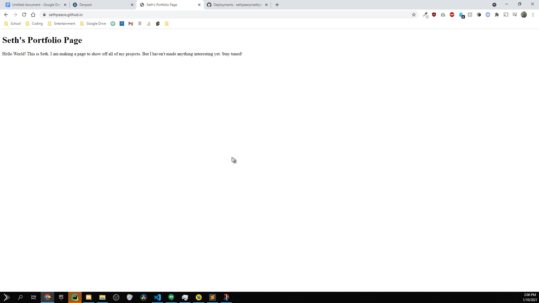
Task: Open Visual Studio Code from the taskbar
Action: [x=157, y=297]
